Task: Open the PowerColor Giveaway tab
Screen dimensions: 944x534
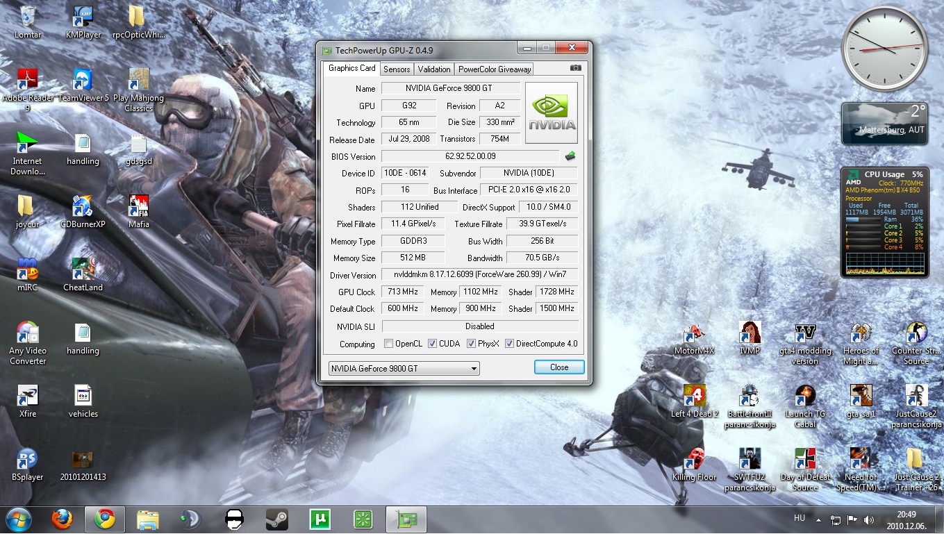Action: [495, 69]
